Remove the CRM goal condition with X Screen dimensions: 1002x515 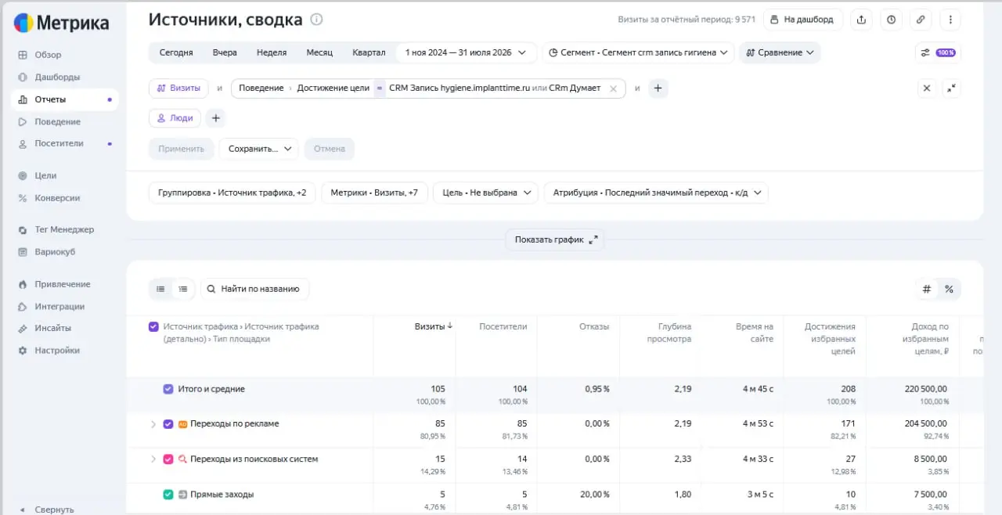[x=613, y=88]
